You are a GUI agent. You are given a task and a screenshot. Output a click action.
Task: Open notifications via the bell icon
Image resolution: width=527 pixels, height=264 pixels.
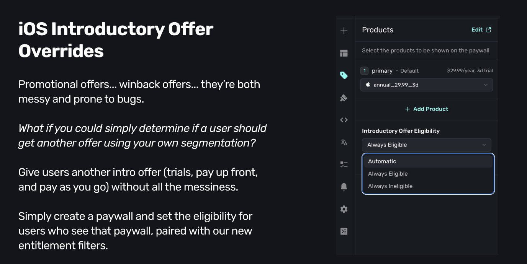[x=344, y=186]
